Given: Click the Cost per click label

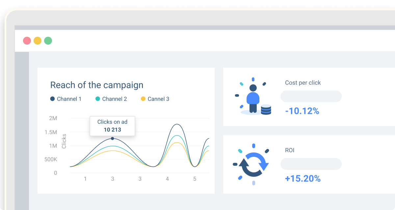Looking at the screenshot, I should tap(303, 83).
